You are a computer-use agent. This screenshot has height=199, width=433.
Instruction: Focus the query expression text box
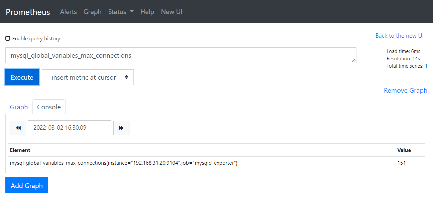(181, 55)
